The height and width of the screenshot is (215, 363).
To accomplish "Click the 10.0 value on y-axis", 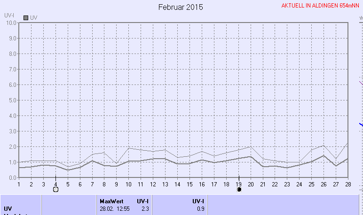I will (11, 23).
